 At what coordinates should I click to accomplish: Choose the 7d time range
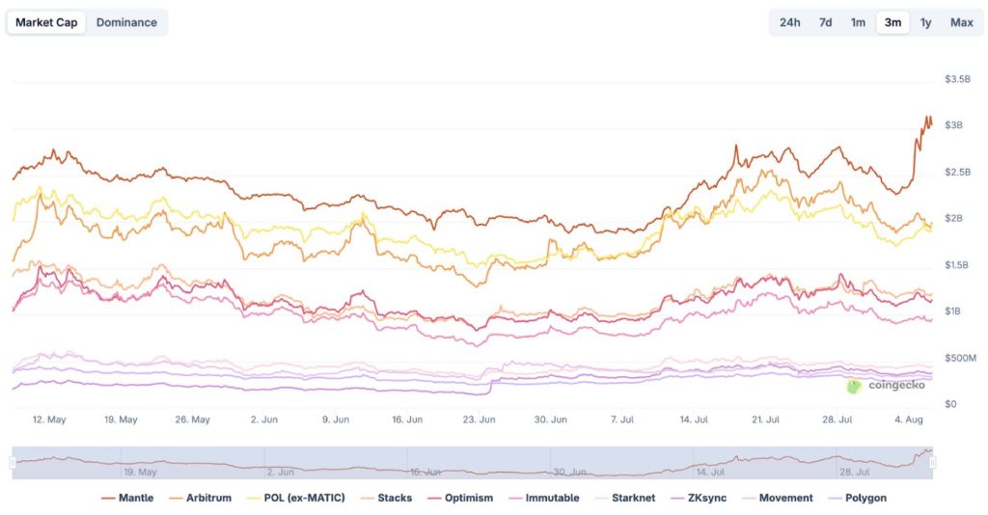point(825,22)
